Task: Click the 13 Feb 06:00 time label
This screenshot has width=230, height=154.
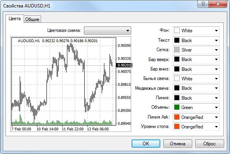Action: (98, 129)
